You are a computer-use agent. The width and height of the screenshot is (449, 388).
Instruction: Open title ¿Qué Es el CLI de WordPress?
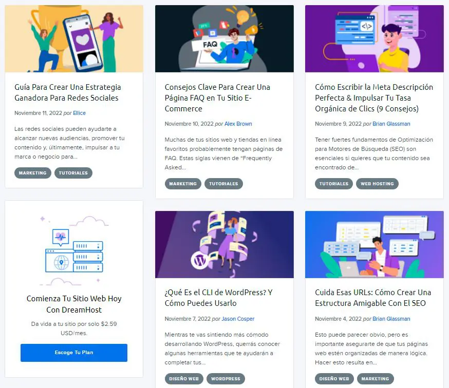[x=218, y=298]
